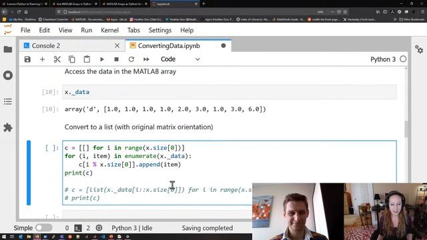The image size is (427, 240).
Task: Open the Kernel menu
Action: coord(109,30)
